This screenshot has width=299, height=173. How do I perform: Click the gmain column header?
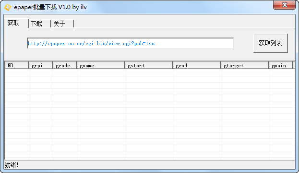pos(281,65)
